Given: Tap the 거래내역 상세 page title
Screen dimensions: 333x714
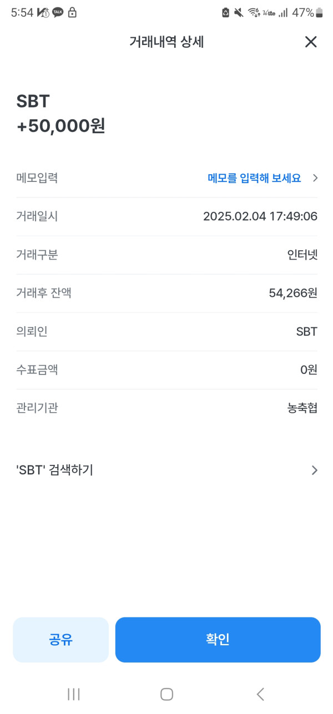Looking at the screenshot, I should (167, 42).
